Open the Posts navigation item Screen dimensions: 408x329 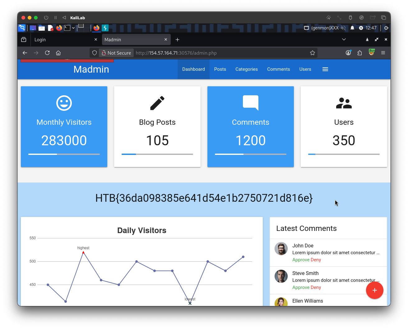pyautogui.click(x=220, y=69)
